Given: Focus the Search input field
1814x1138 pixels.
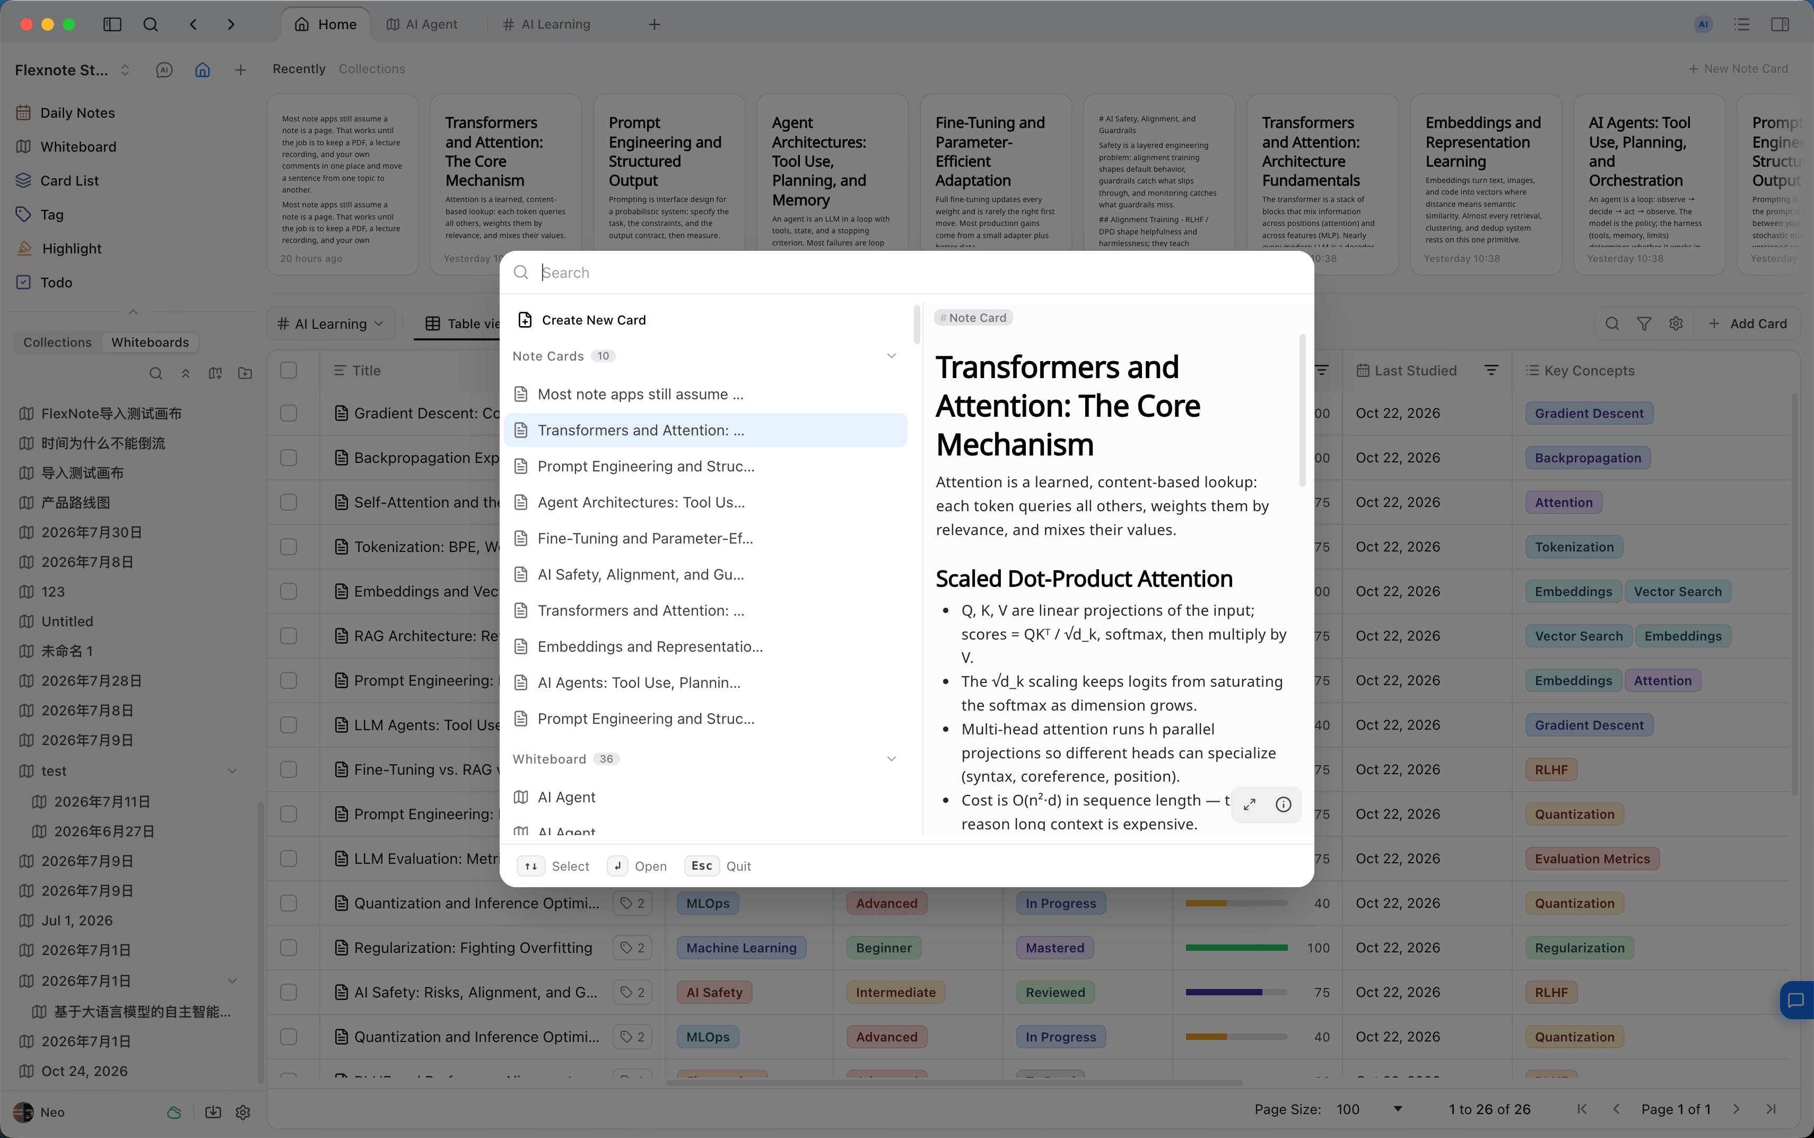Looking at the screenshot, I should coord(922,273).
